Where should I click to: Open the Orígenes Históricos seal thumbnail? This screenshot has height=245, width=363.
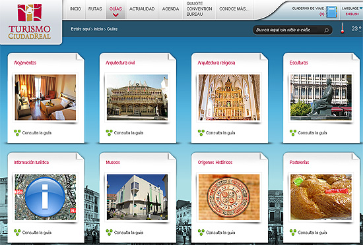point(229,197)
